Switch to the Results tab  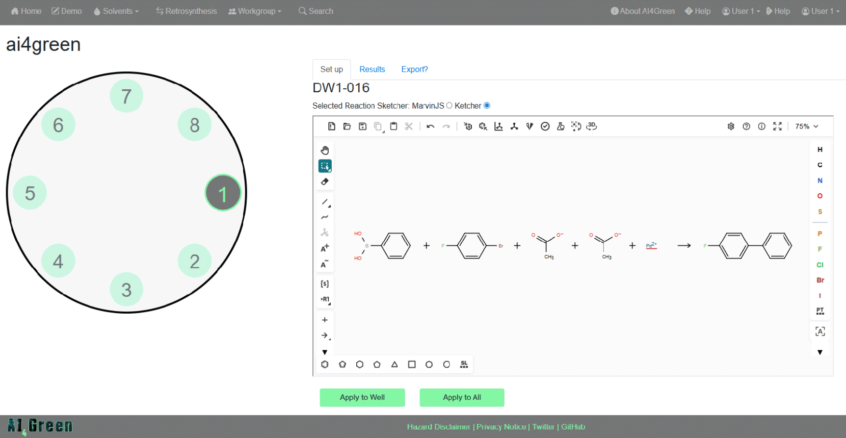(372, 69)
